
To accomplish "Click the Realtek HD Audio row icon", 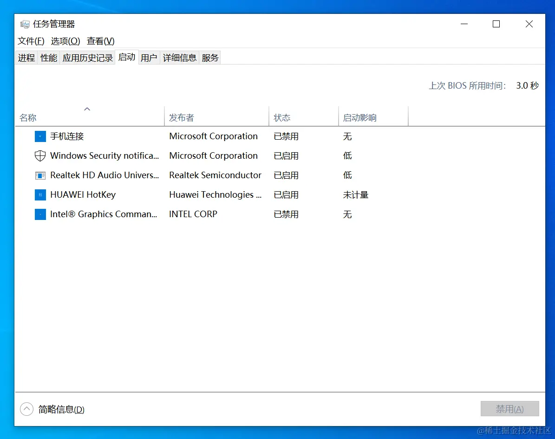I will coord(40,175).
